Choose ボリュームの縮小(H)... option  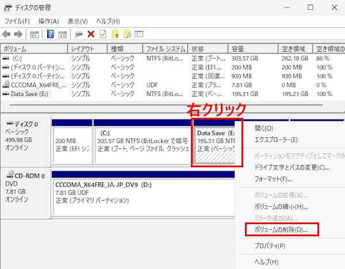point(281,206)
